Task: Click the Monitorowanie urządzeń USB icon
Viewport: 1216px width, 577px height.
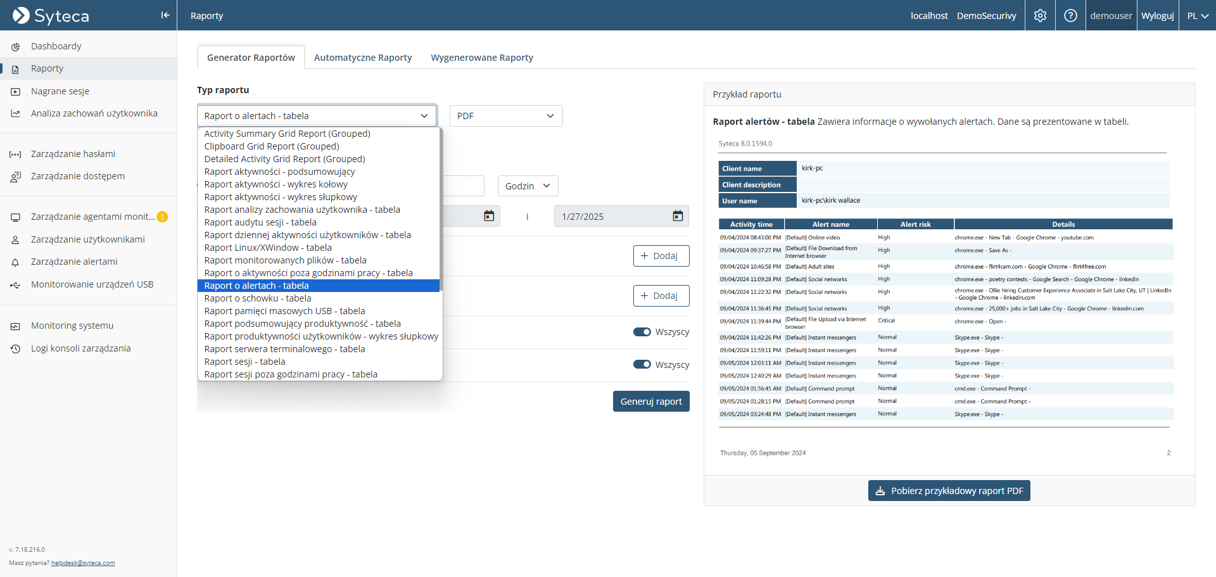Action: (x=16, y=285)
